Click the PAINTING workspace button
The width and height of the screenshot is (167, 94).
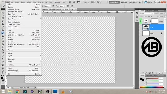tap(133, 2)
